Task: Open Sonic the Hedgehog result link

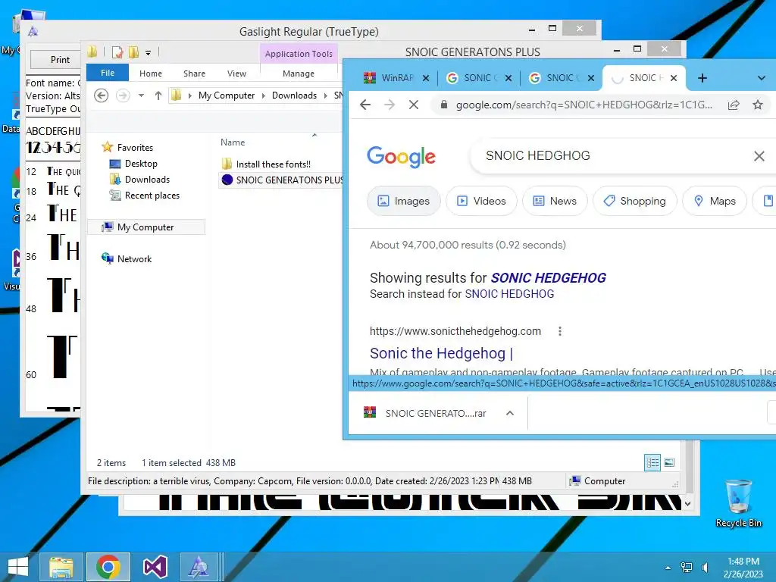Action: pos(441,353)
